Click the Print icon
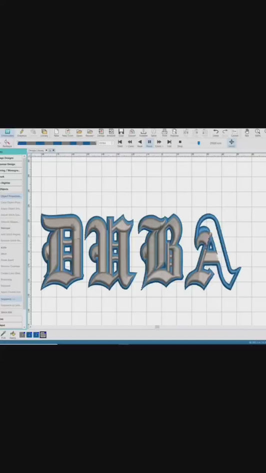The width and height of the screenshot is (266, 473). (164, 133)
